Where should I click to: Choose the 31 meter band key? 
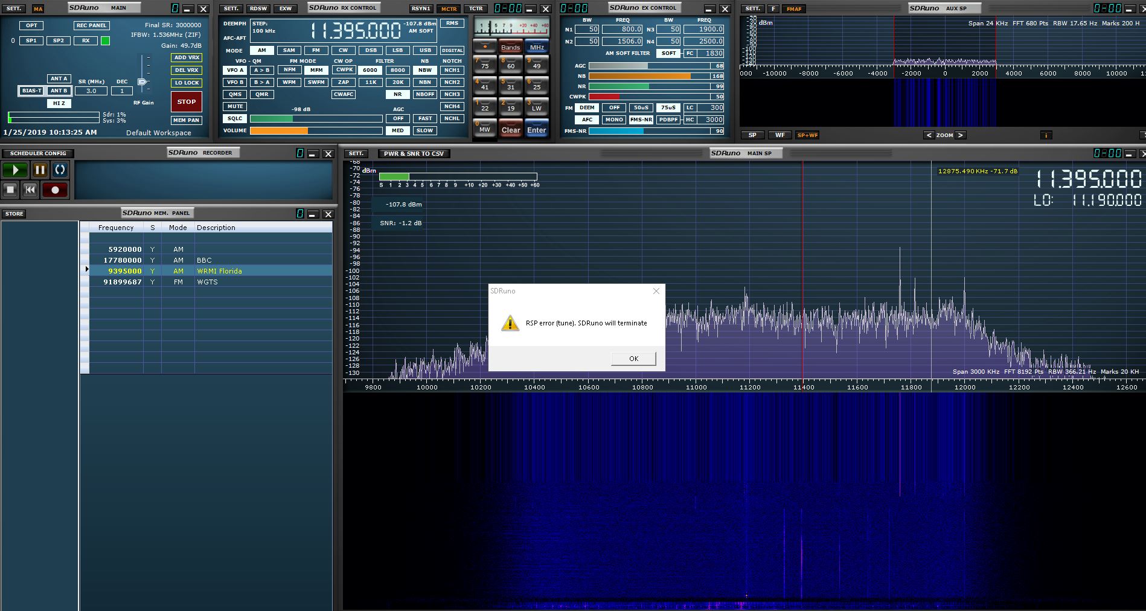click(510, 86)
